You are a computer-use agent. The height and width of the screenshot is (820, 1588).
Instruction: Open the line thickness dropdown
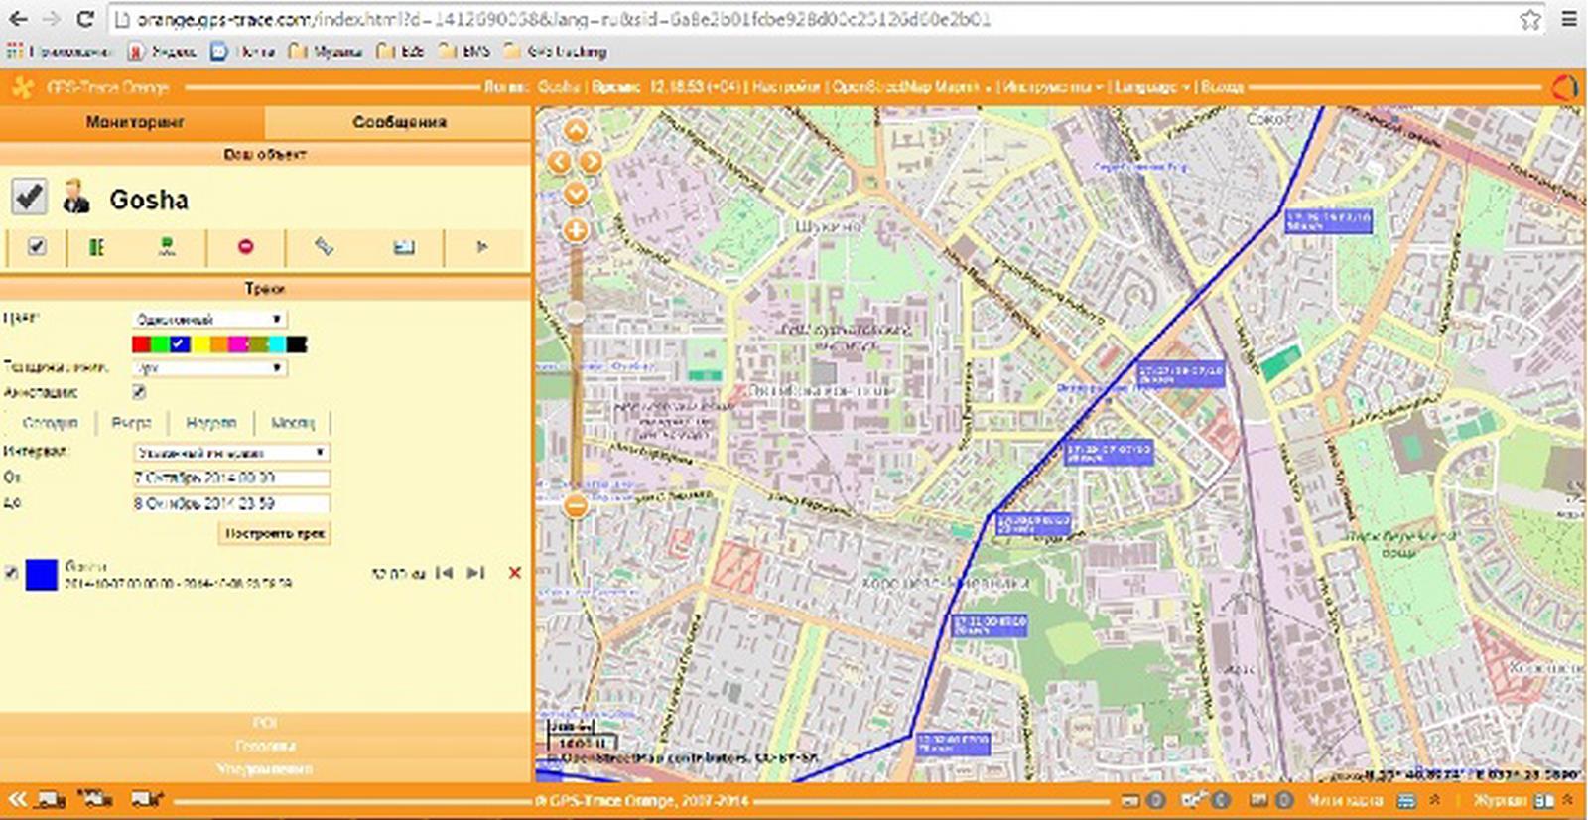coord(209,367)
